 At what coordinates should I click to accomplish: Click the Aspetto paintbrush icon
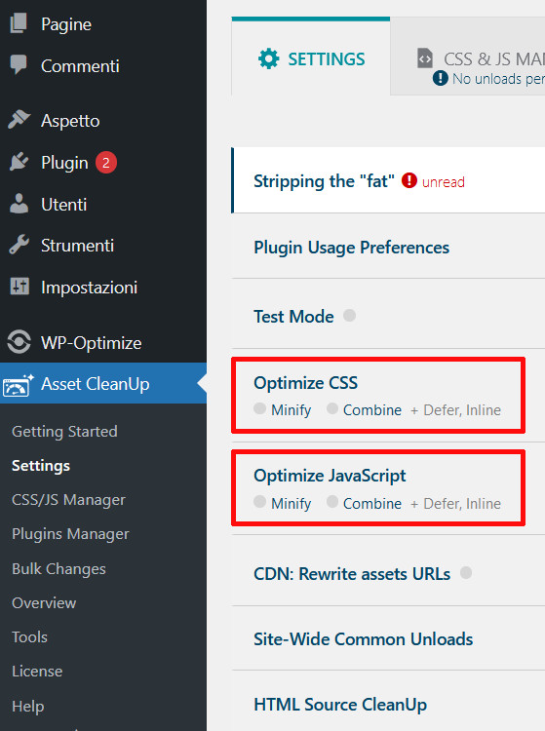[x=19, y=120]
